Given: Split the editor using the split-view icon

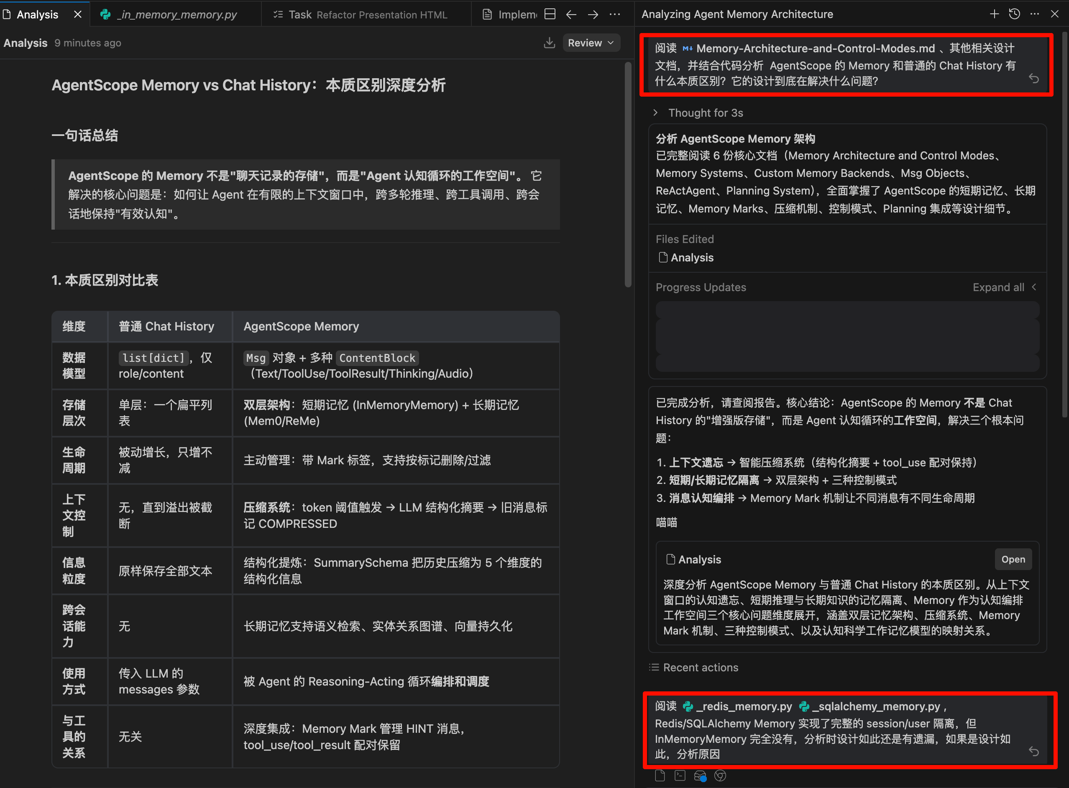Looking at the screenshot, I should click(x=550, y=14).
